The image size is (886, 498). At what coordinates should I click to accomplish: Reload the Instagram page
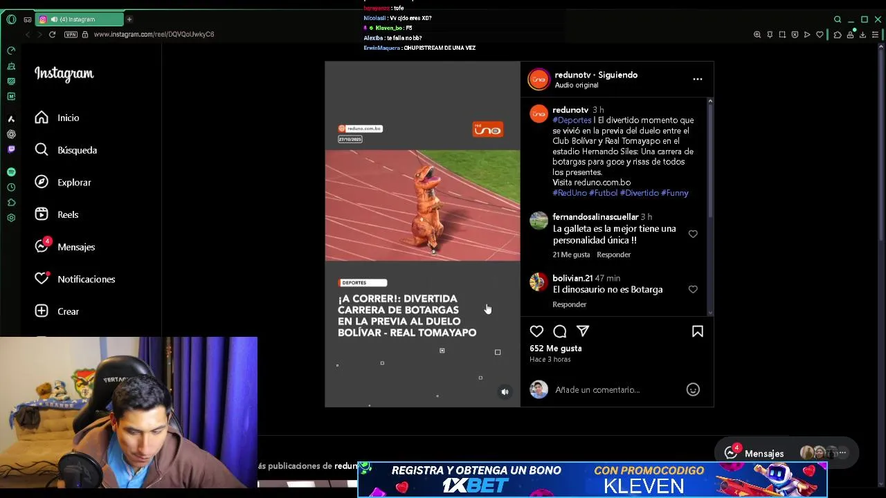pos(52,35)
